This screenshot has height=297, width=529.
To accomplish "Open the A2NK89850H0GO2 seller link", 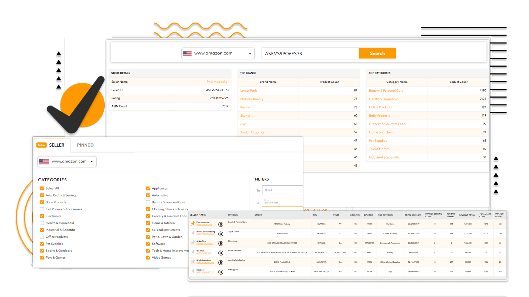I will 206,263.
